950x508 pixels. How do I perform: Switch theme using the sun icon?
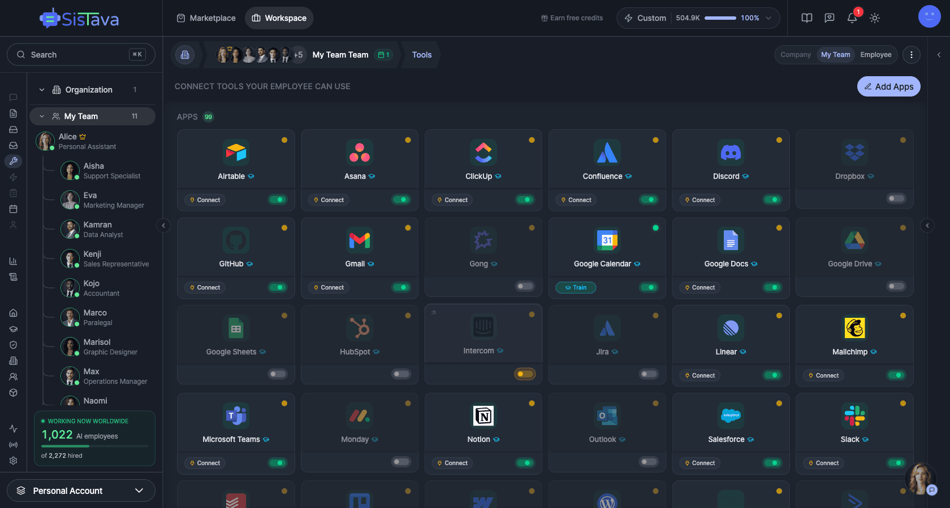click(x=875, y=18)
